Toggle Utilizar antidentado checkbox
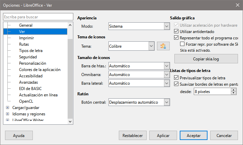Screen dimensions: 243x145 176,31
